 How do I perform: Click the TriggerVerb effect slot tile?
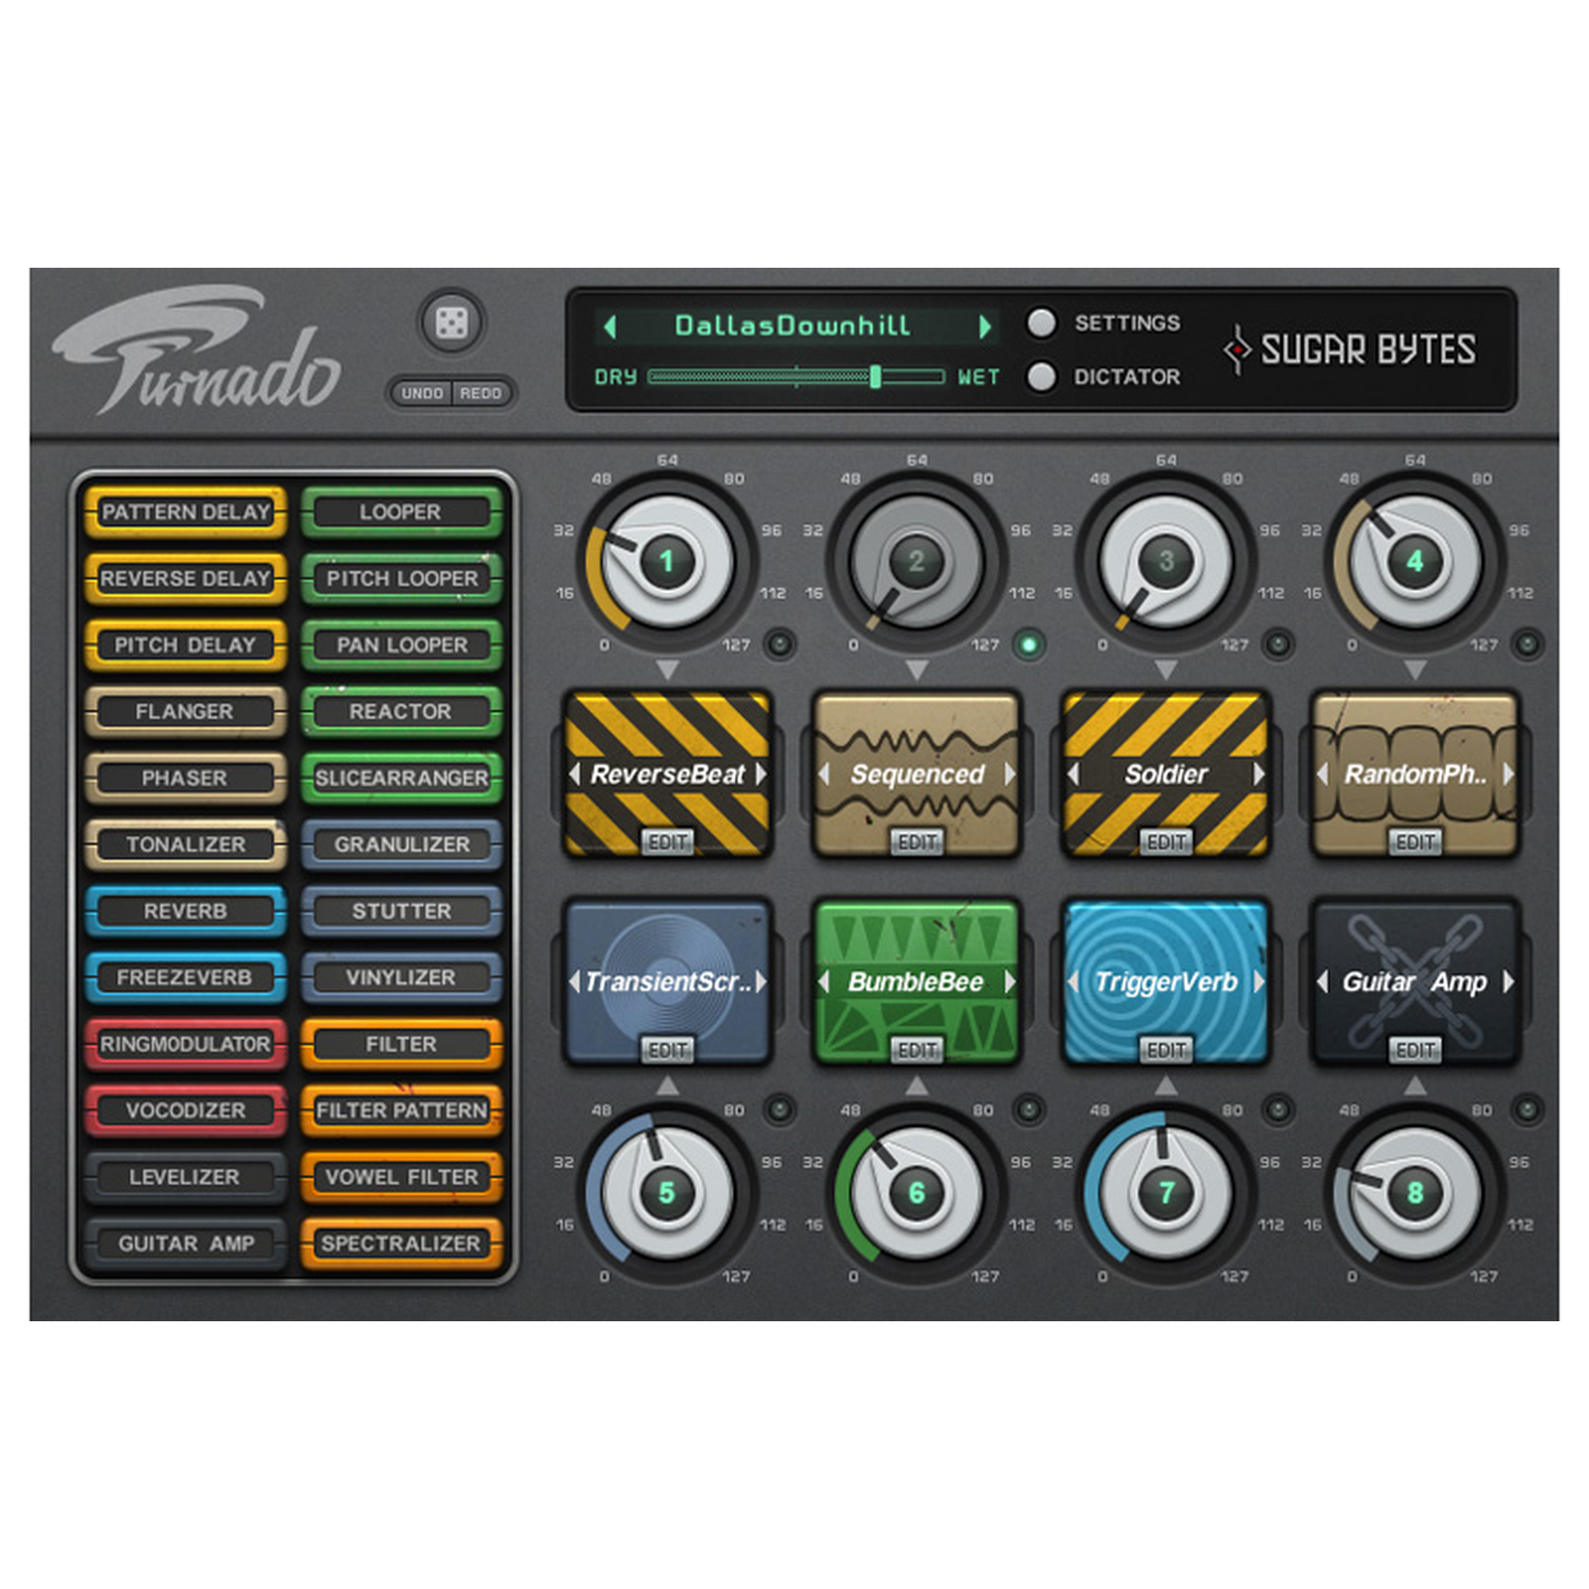coord(1166,982)
